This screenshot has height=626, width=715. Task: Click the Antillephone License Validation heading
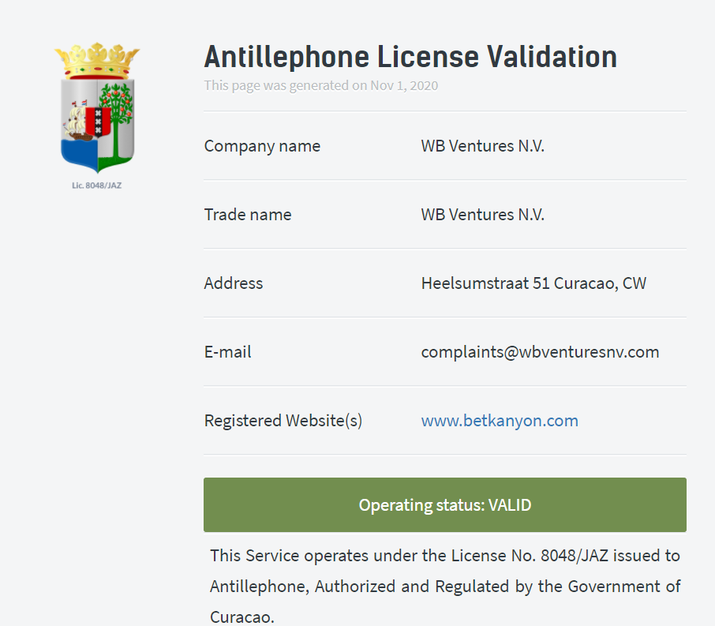(410, 57)
